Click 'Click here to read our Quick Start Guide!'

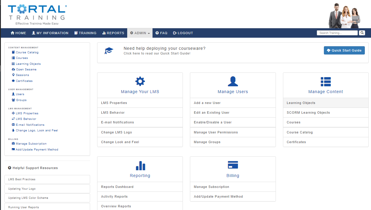coord(157,54)
